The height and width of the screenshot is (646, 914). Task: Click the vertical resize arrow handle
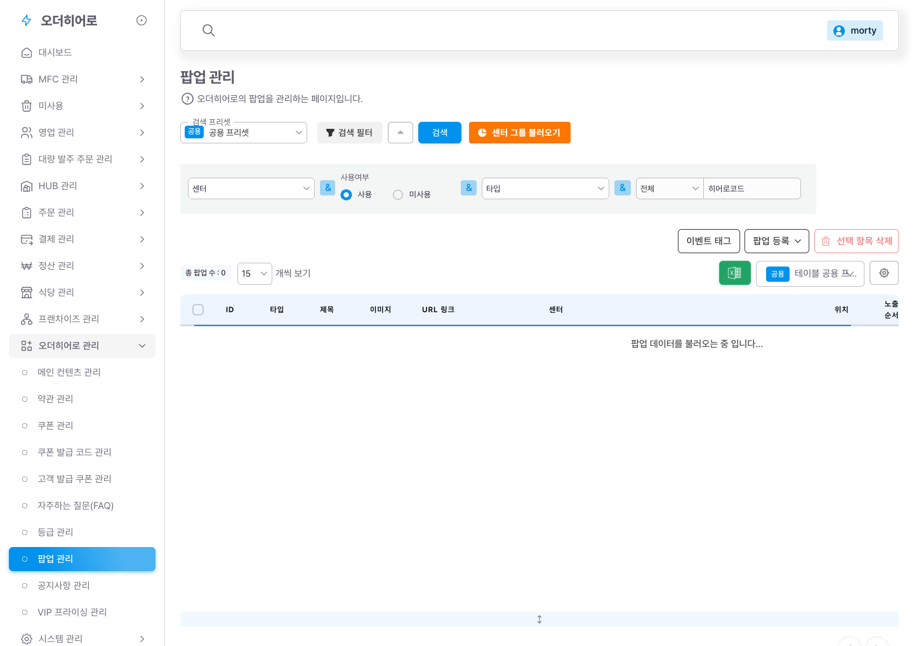(x=540, y=619)
